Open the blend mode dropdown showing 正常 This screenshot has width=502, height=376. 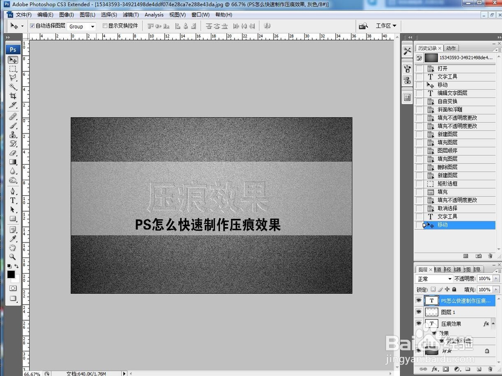click(x=442, y=279)
